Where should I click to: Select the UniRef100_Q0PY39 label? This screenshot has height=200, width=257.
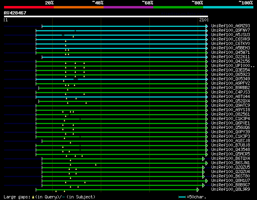pos(230,132)
